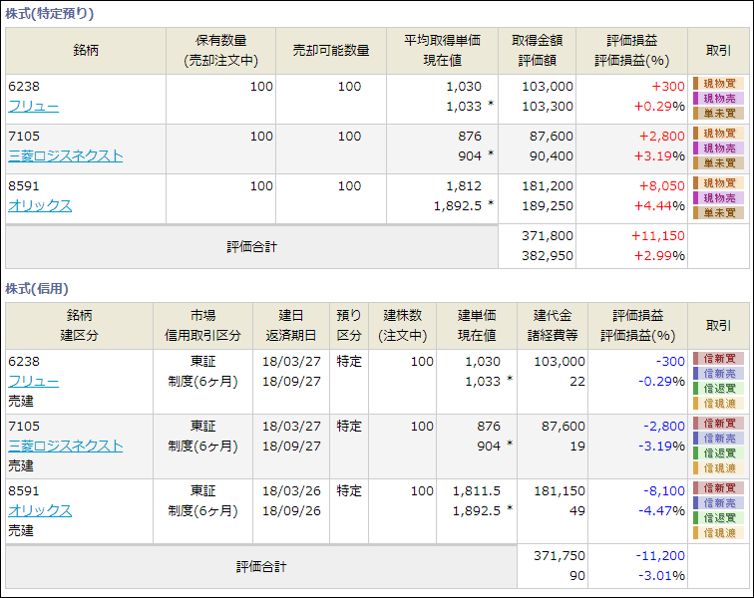Choose 信新買 for margin position 8591 オリックス

point(718,488)
